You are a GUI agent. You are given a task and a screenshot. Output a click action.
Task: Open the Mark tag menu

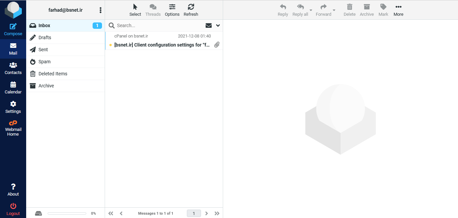[x=383, y=10]
